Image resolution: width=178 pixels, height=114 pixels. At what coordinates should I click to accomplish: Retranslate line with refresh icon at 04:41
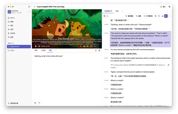click(x=168, y=65)
